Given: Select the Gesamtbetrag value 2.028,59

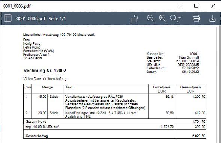Looking at the screenshot, I should pos(199,136).
